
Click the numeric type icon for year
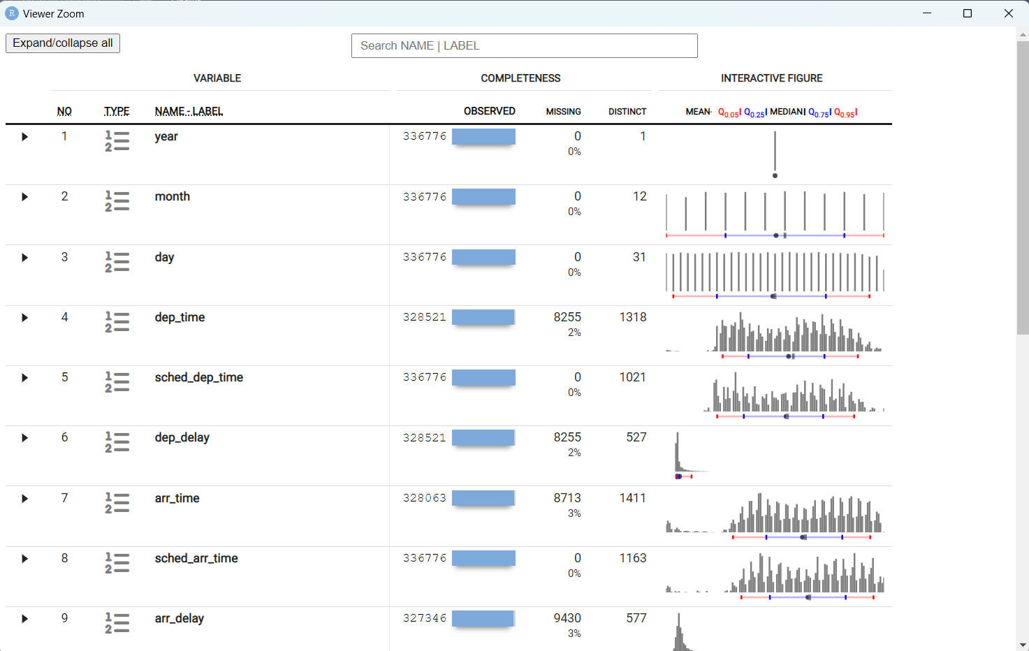[x=117, y=141]
